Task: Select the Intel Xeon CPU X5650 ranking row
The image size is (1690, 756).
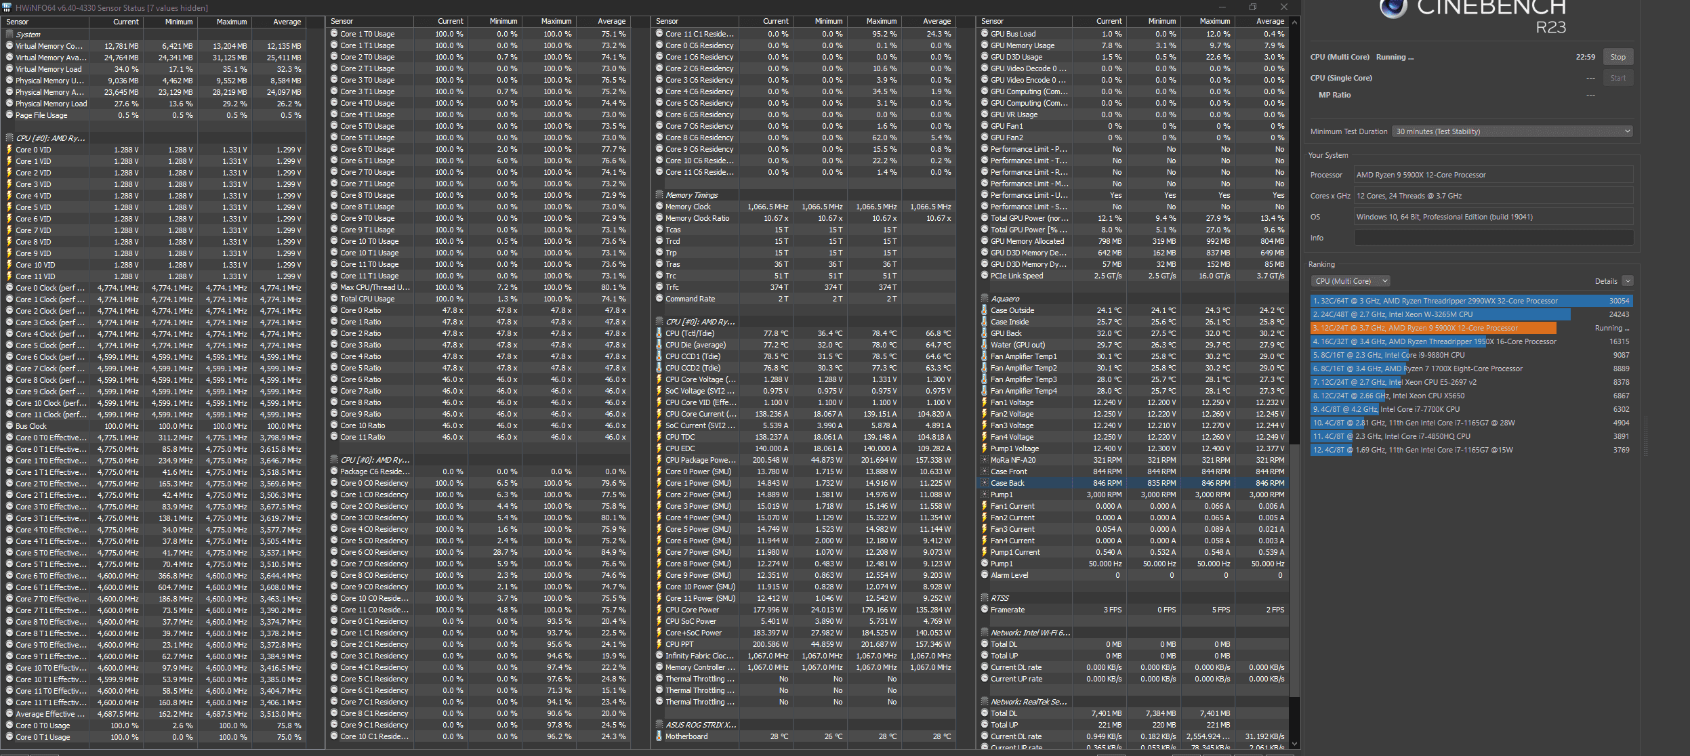Action: point(1471,396)
